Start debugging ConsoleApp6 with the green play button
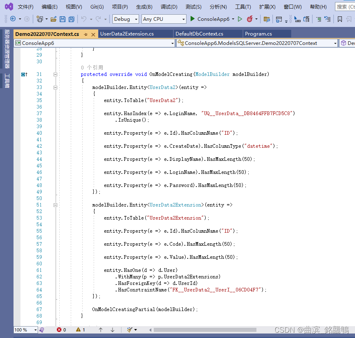The height and width of the screenshot is (338, 355). tap(192, 19)
